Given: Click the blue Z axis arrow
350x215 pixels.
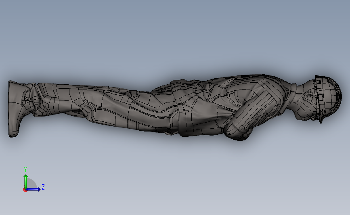Looking at the screenshot, I should (33, 189).
